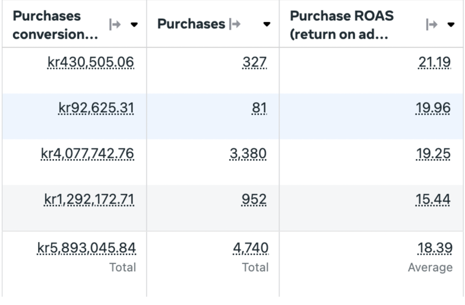Image resolution: width=465 pixels, height=305 pixels.
Task: Click ROAS value 19.96 in highlighted row
Action: coord(433,108)
